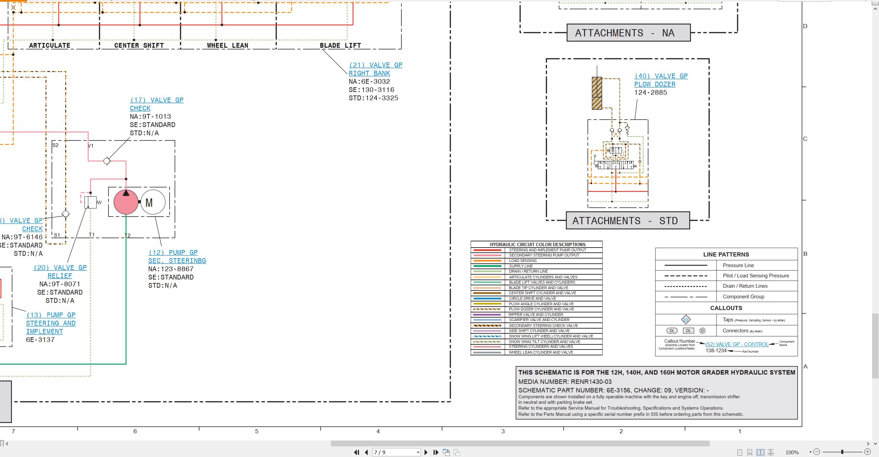This screenshot has width=879, height=457.
Task: Click zoom in plus button
Action: [867, 452]
